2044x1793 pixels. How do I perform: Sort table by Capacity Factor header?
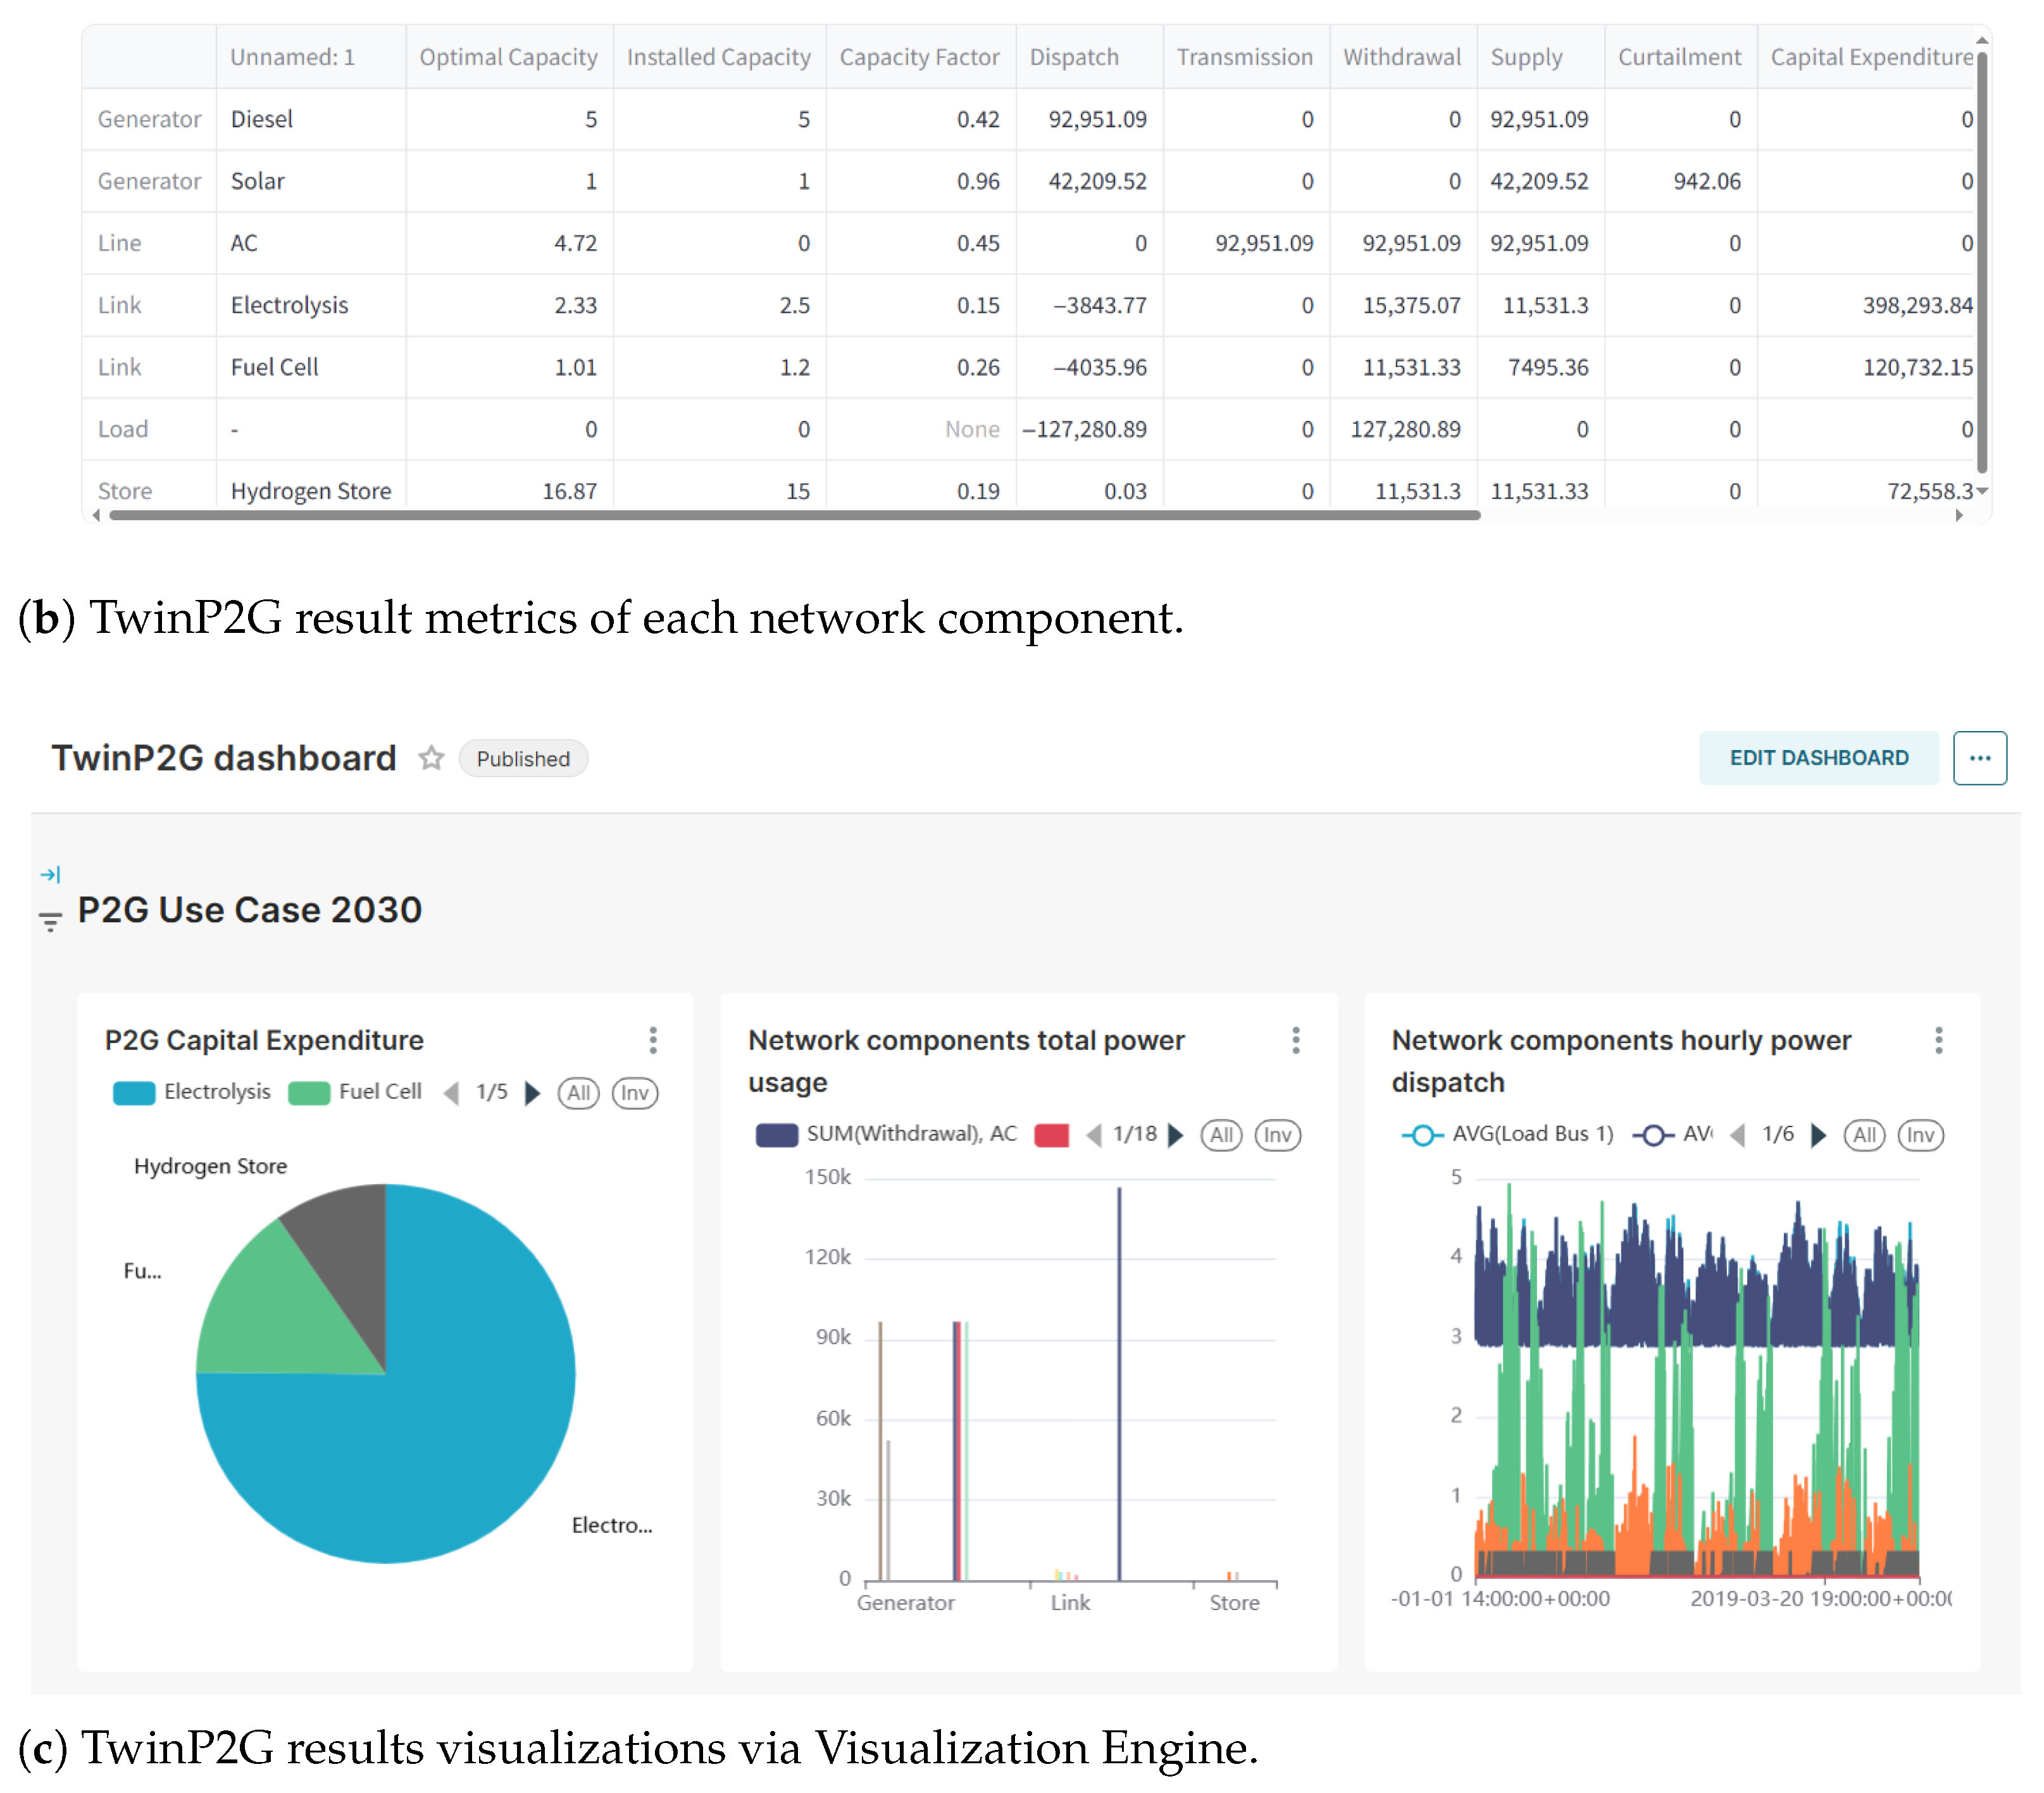pyautogui.click(x=919, y=57)
